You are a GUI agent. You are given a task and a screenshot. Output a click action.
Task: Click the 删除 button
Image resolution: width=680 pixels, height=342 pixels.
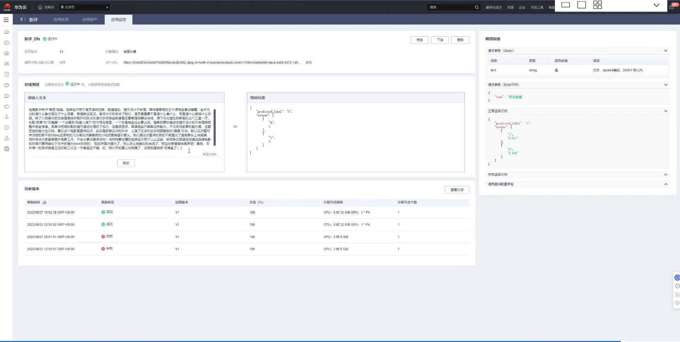pos(460,40)
